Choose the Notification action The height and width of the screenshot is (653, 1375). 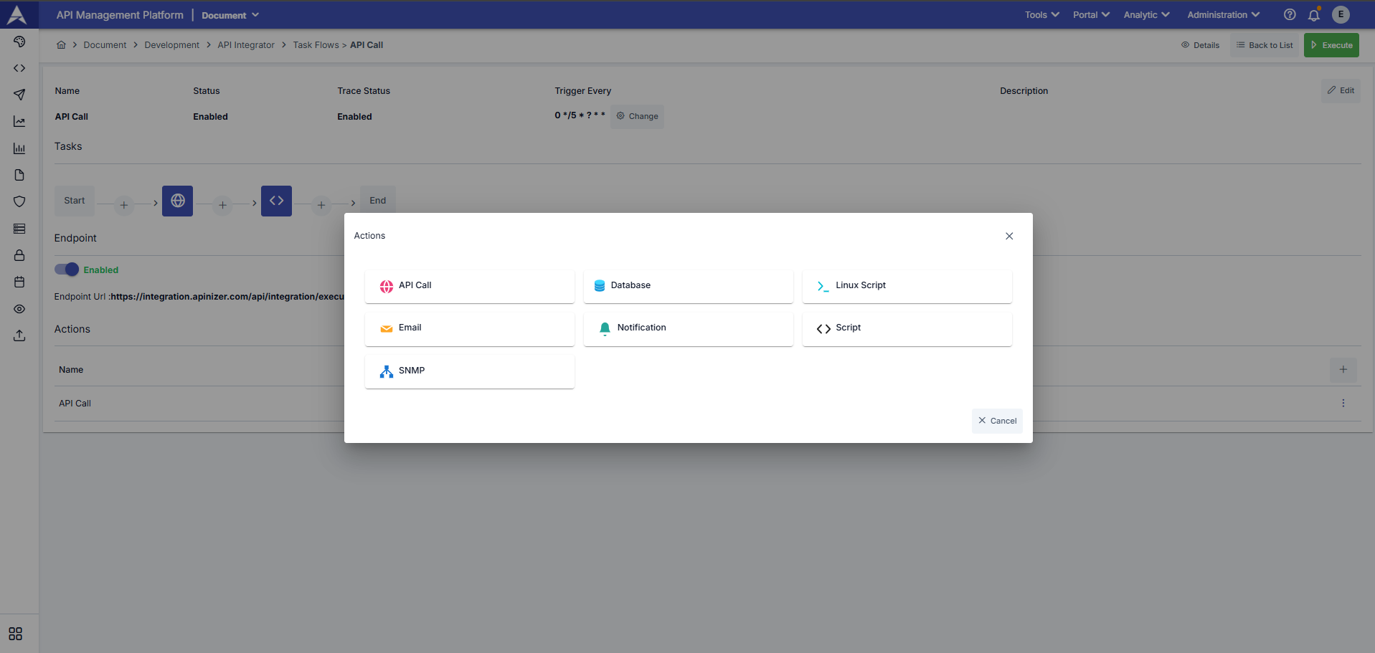pyautogui.click(x=688, y=328)
